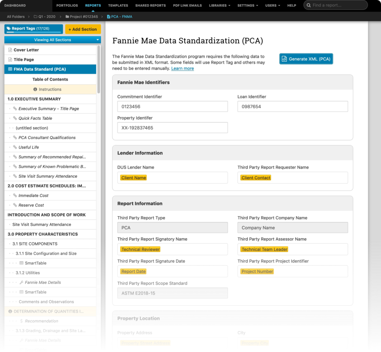The height and width of the screenshot is (352, 381).
Task: Open the Report Tags (17/126) panel
Action: coord(33,29)
